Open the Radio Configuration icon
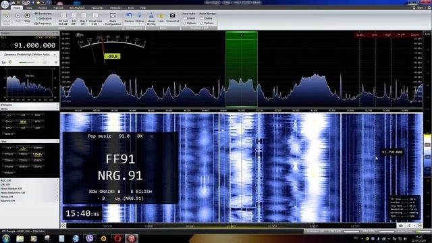The width and height of the screenshot is (432, 243). coord(113,19)
